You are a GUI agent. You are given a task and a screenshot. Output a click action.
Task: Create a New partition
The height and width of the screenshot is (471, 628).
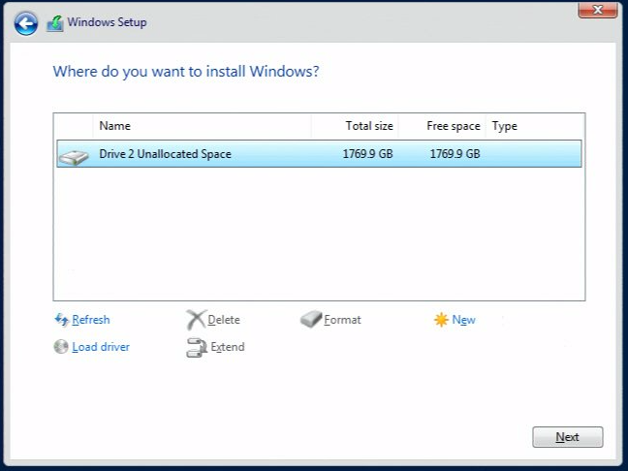point(463,320)
